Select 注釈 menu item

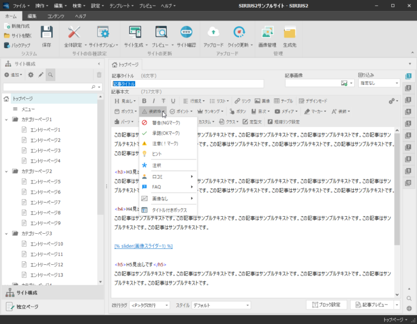[168, 166]
